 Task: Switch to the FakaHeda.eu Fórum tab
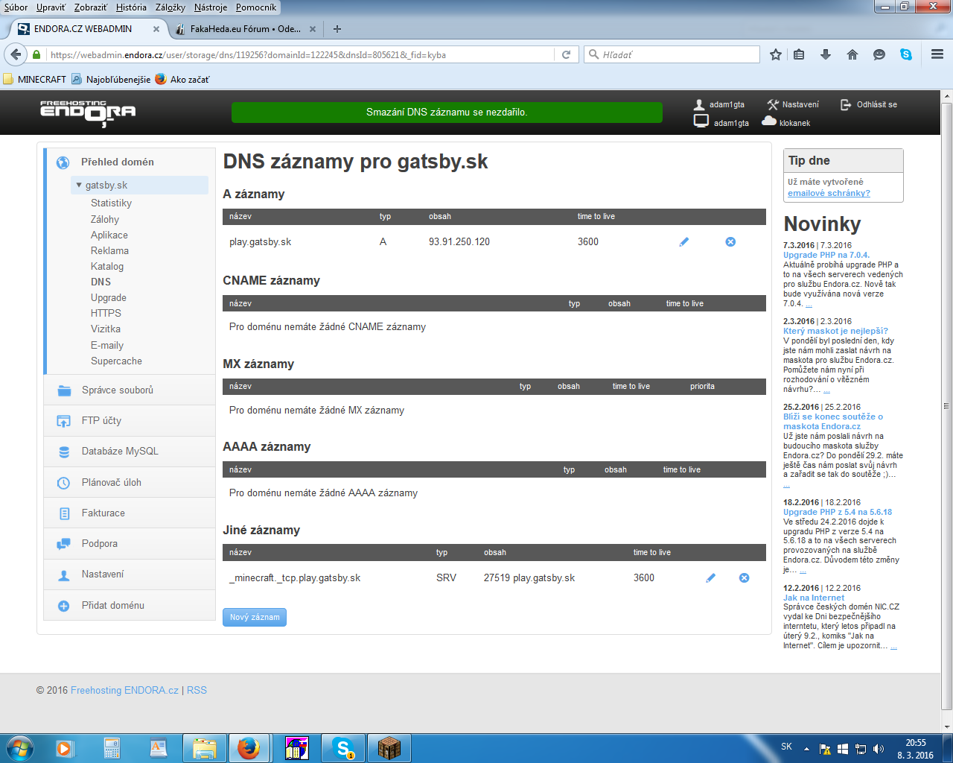coord(244,29)
